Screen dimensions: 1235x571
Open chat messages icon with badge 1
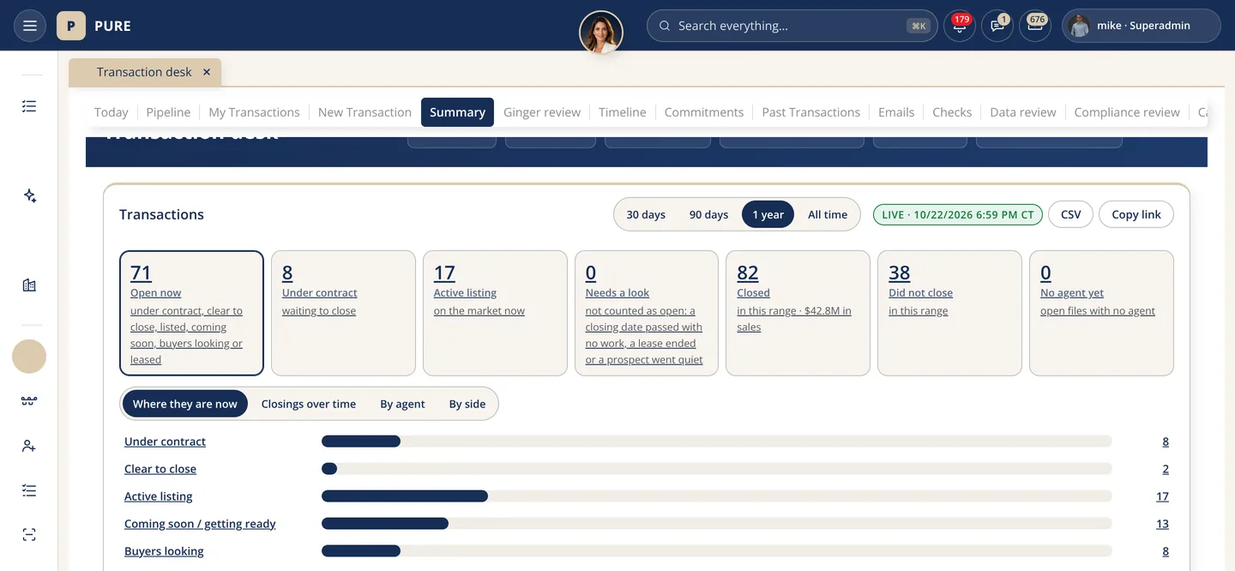997,26
